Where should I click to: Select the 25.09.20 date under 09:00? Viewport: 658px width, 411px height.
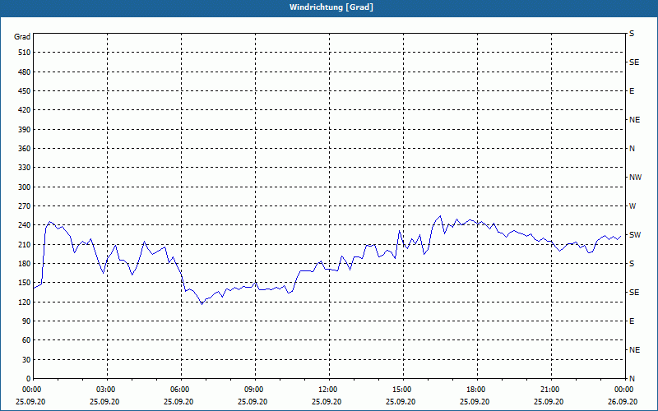tap(253, 402)
